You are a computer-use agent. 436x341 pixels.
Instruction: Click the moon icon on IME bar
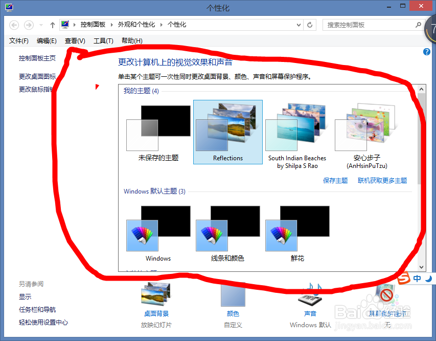click(x=429, y=279)
